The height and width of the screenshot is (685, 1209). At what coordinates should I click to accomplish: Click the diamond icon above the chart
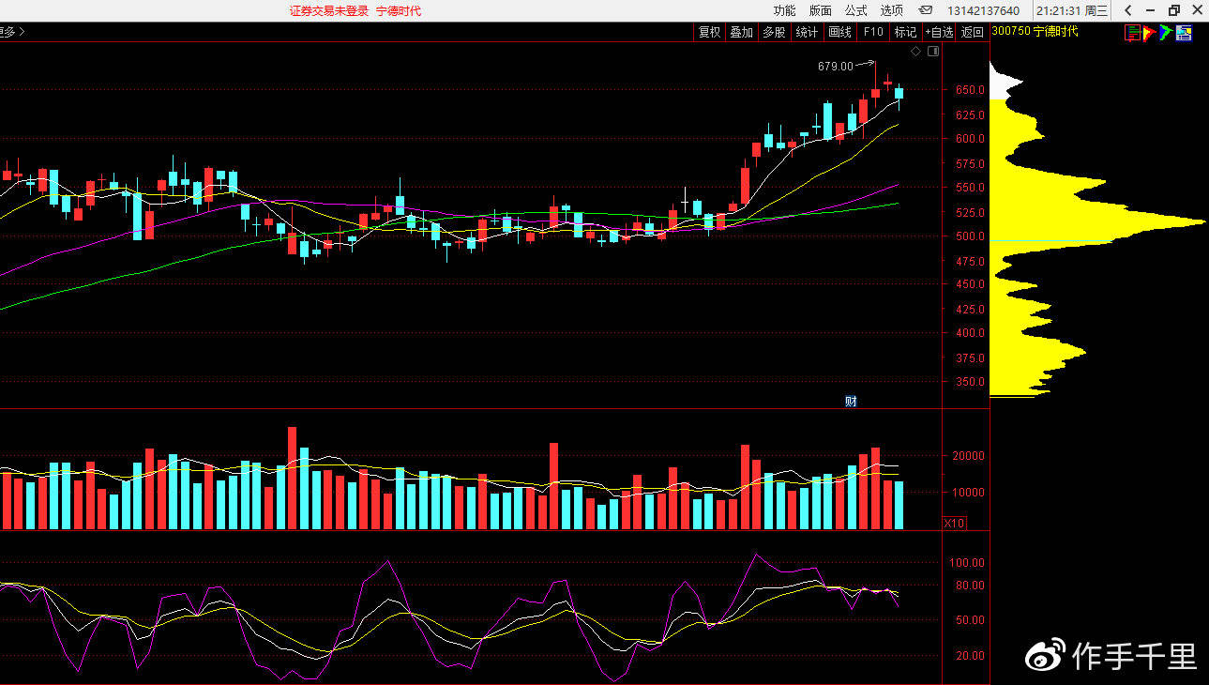915,52
